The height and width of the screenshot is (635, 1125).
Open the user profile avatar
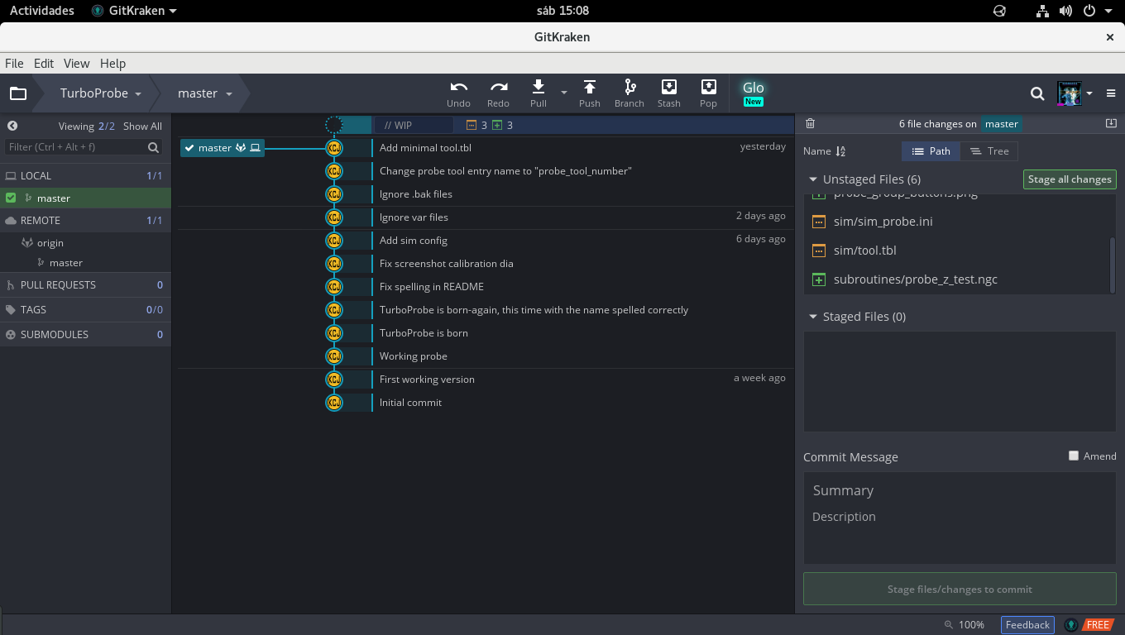1070,93
